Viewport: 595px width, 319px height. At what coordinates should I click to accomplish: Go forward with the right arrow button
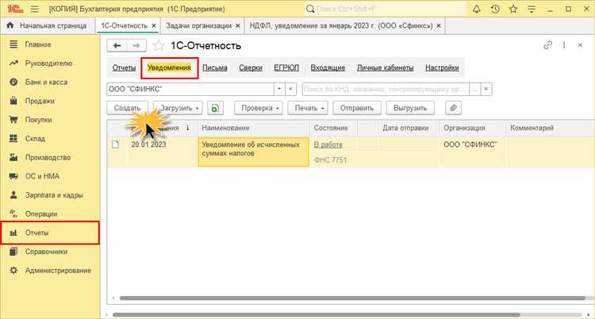click(136, 45)
